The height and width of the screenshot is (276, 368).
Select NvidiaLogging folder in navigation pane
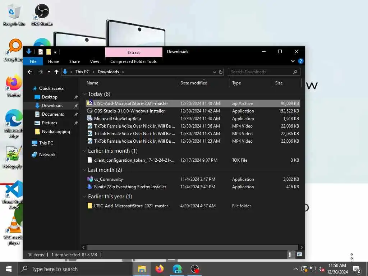pyautogui.click(x=56, y=132)
